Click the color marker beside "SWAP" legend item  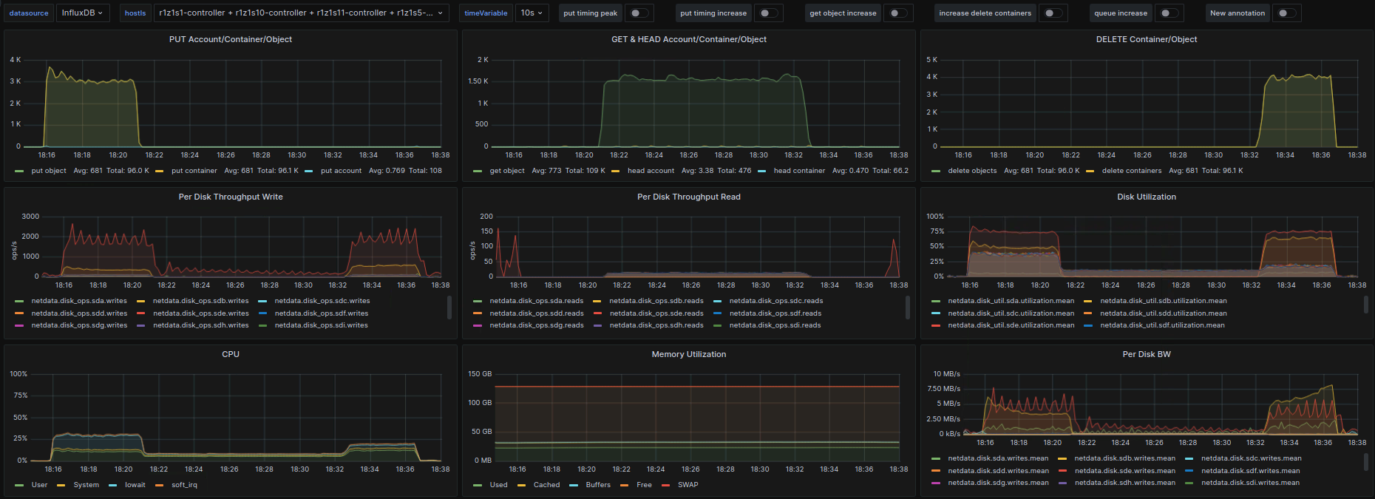(665, 486)
